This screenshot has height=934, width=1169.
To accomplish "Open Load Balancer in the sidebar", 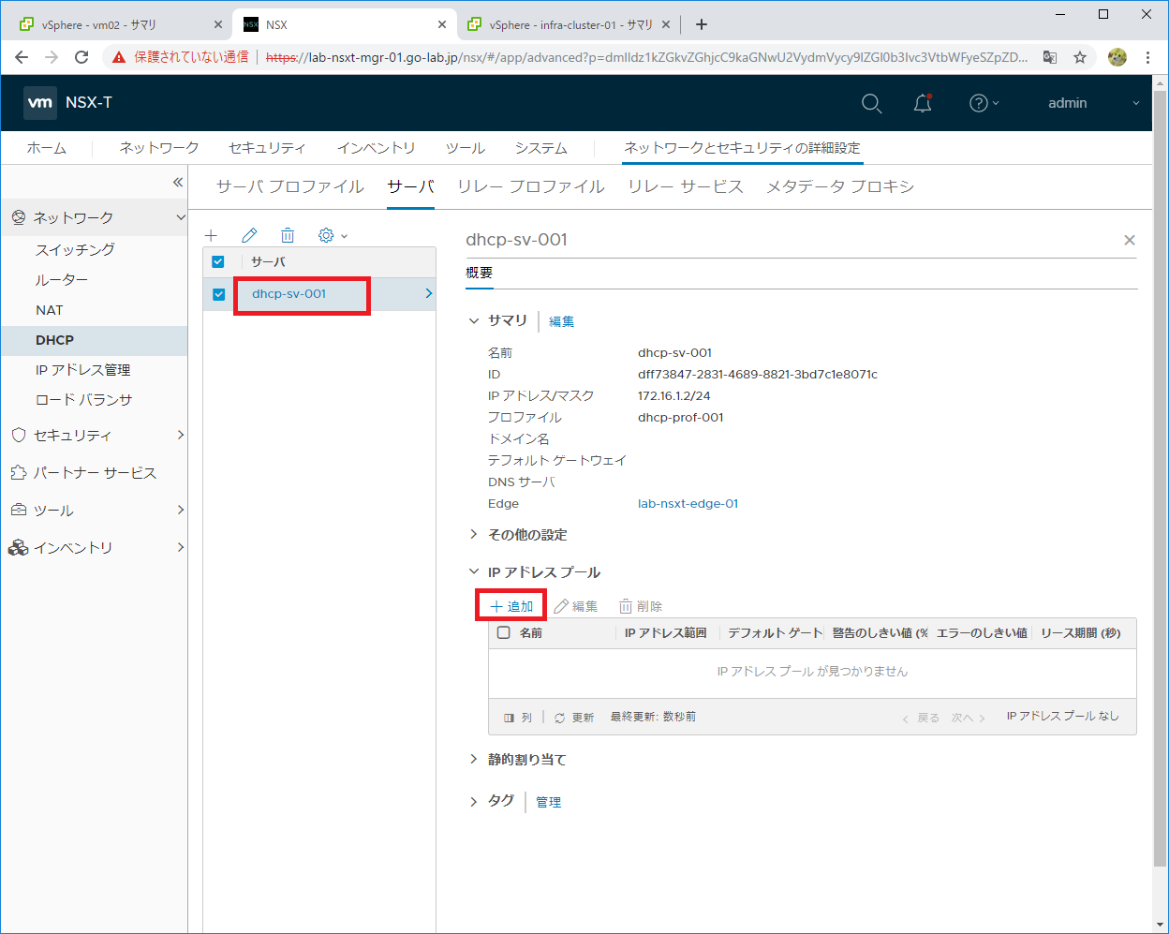I will [x=83, y=399].
